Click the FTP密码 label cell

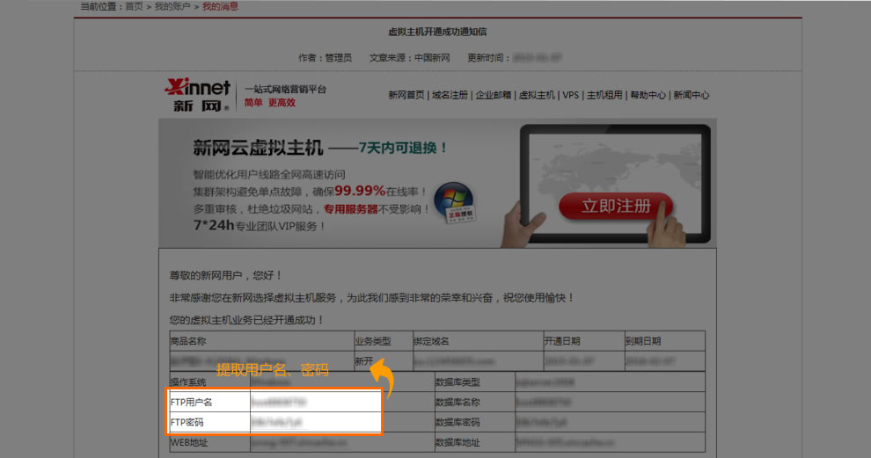[210, 422]
